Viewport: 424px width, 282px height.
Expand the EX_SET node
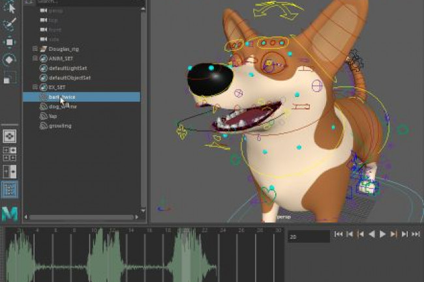click(x=35, y=87)
